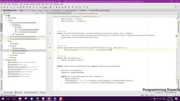This screenshot has width=180, height=101.
Task: Open Chrome from the taskbar
Action: click(x=37, y=98)
